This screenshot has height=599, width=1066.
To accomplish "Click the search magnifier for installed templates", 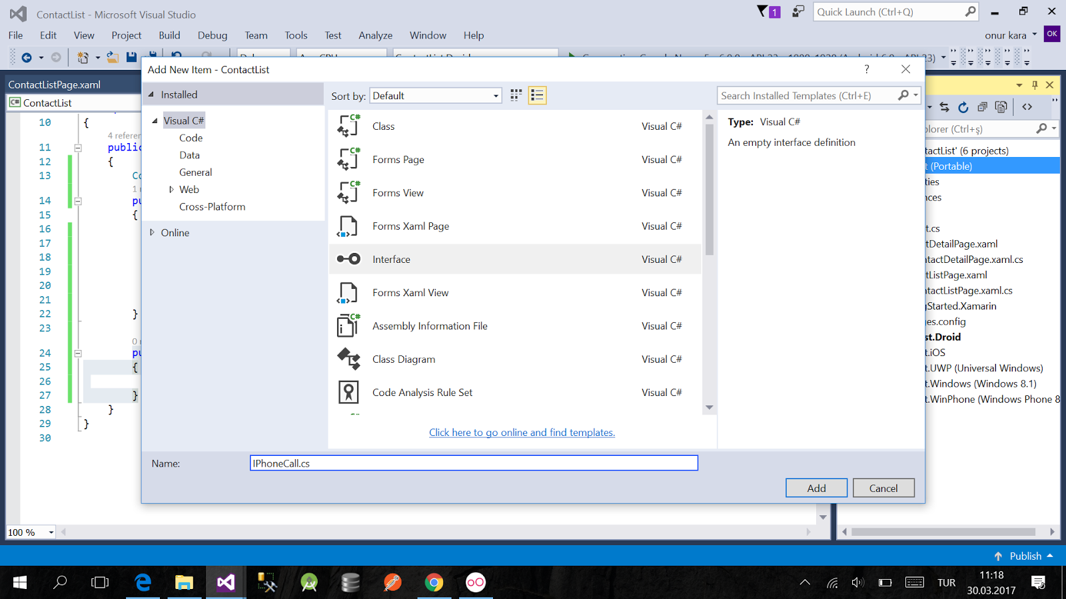I will pos(903,95).
